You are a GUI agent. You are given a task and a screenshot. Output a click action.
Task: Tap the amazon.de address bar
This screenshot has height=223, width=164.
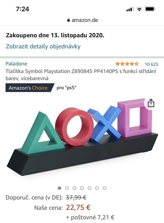point(82,20)
